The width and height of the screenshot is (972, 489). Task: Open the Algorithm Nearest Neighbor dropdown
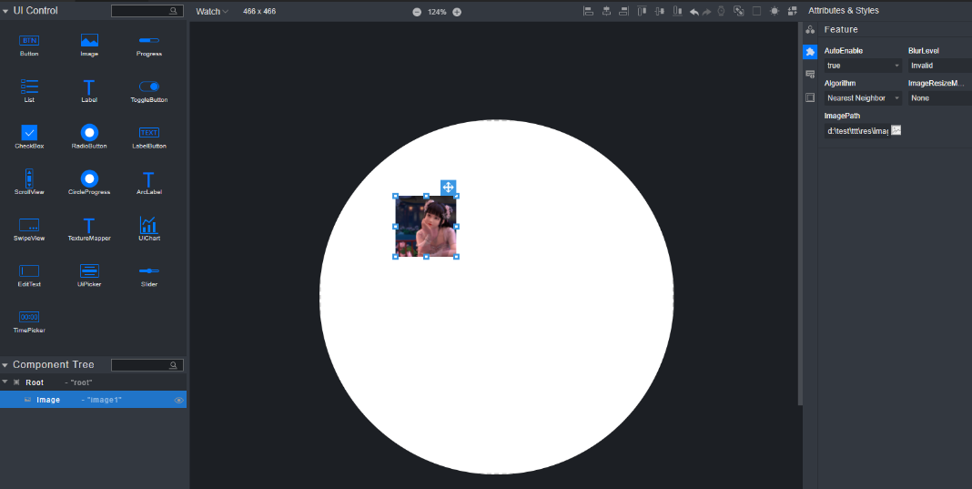862,97
